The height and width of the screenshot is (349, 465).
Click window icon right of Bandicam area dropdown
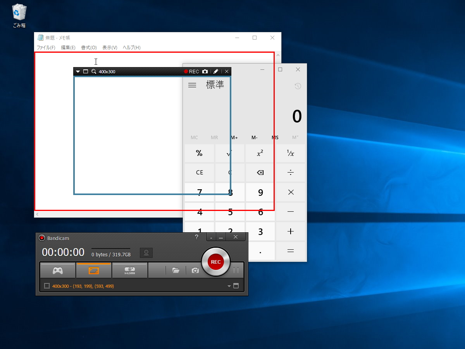236,286
